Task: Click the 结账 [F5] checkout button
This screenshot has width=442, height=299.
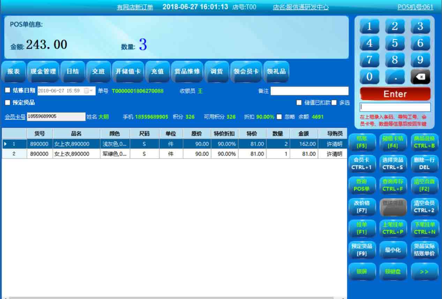Action: (362, 142)
